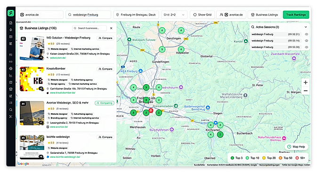Zoom out with the minus button

(x=305, y=91)
